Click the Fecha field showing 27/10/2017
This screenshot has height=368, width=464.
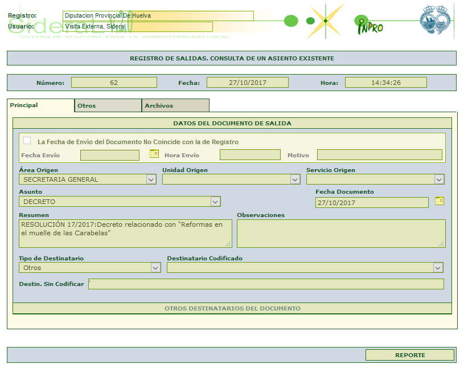click(248, 83)
